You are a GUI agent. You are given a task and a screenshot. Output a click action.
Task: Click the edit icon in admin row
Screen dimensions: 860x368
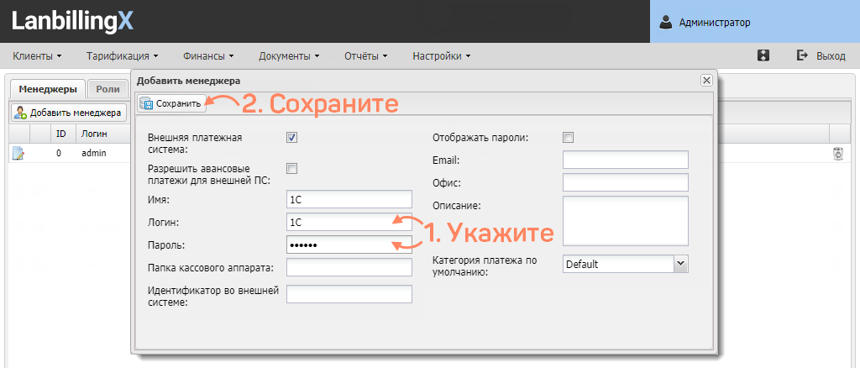(18, 154)
